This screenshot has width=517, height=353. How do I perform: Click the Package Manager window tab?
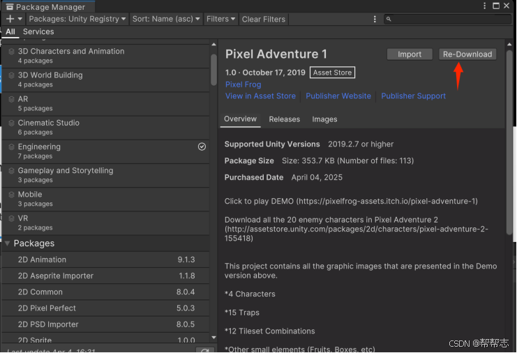48,7
